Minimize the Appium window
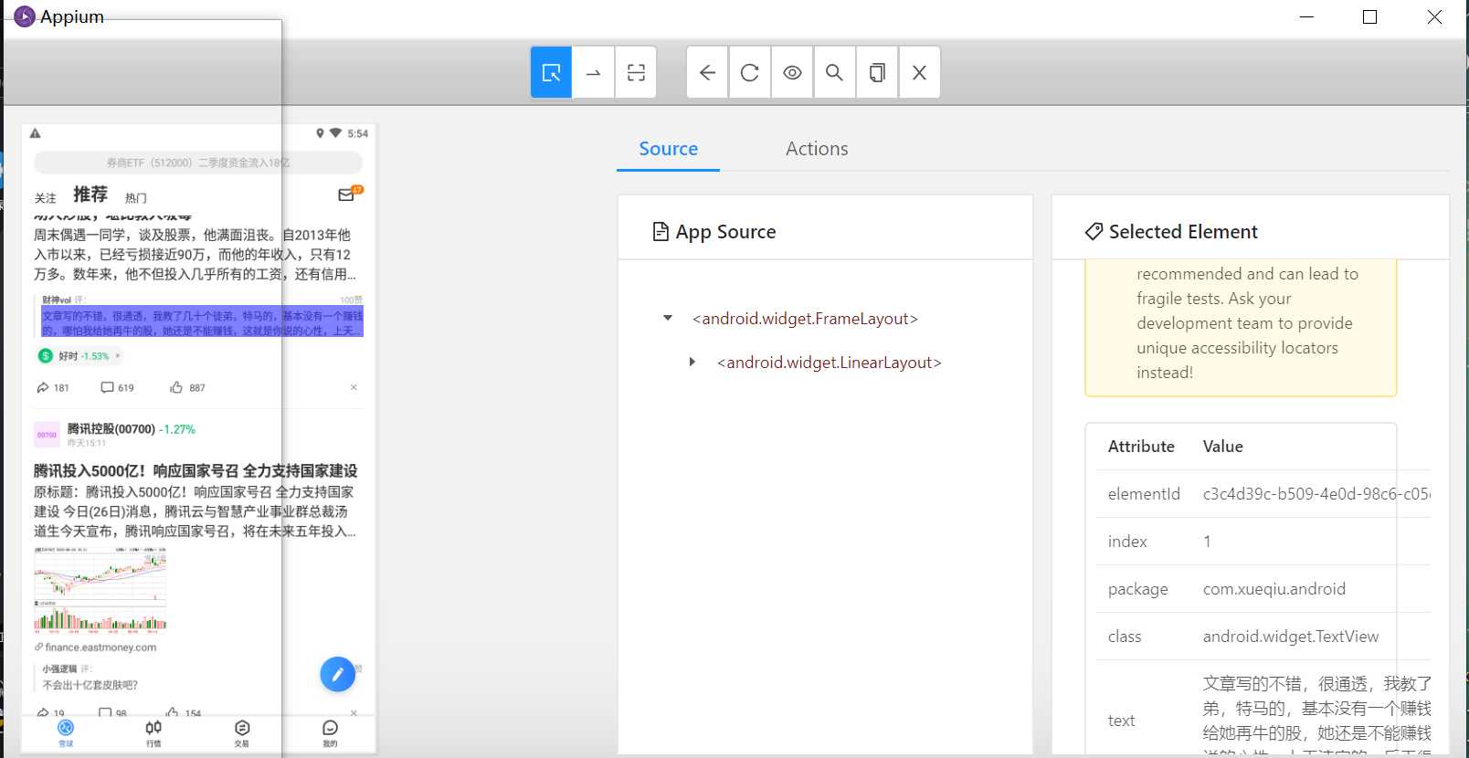The width and height of the screenshot is (1469, 758). pyautogui.click(x=1306, y=16)
